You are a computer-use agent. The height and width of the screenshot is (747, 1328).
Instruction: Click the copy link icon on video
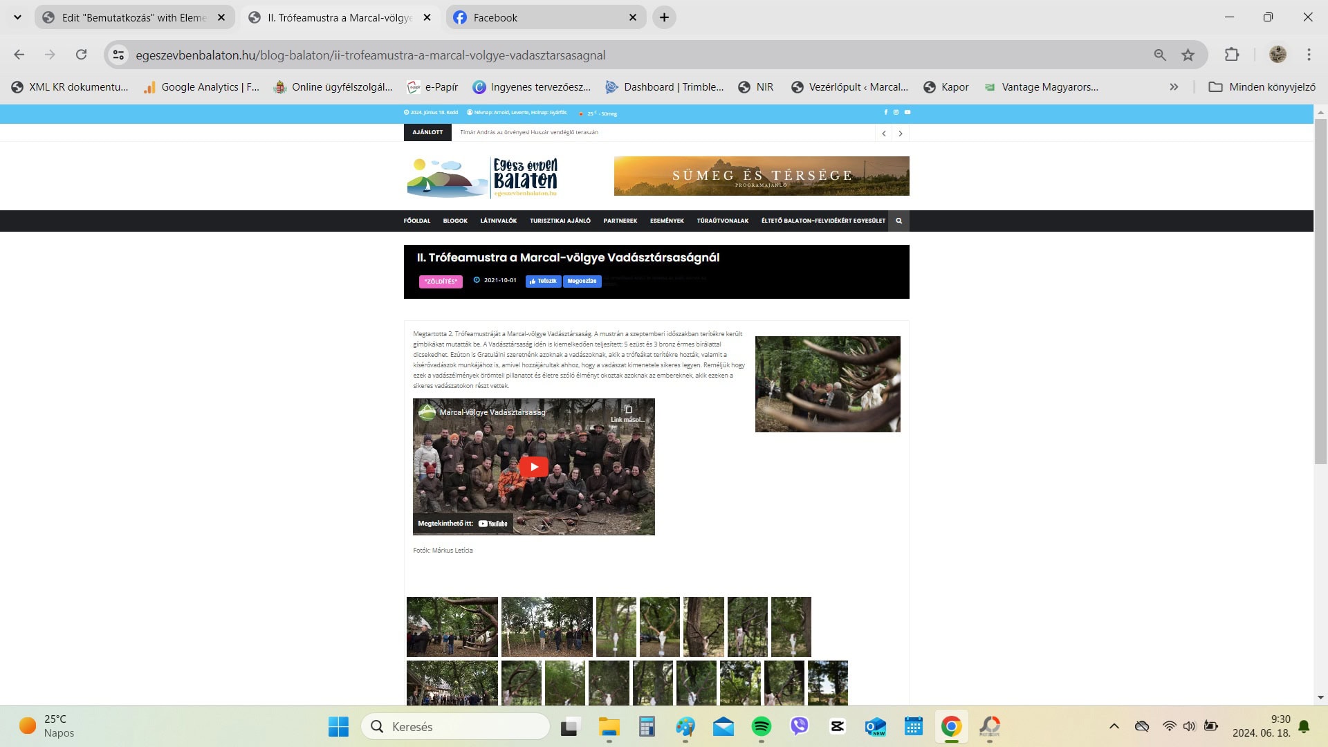coord(627,409)
